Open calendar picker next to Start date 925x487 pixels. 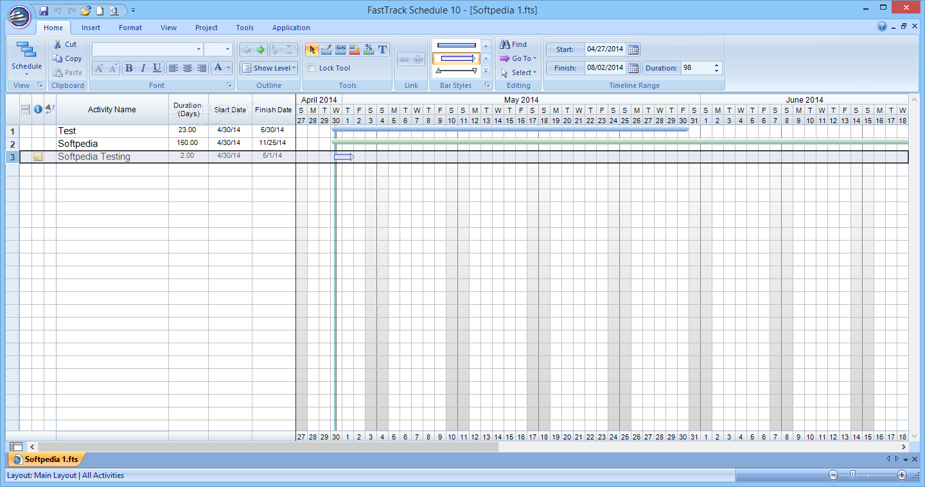point(633,49)
